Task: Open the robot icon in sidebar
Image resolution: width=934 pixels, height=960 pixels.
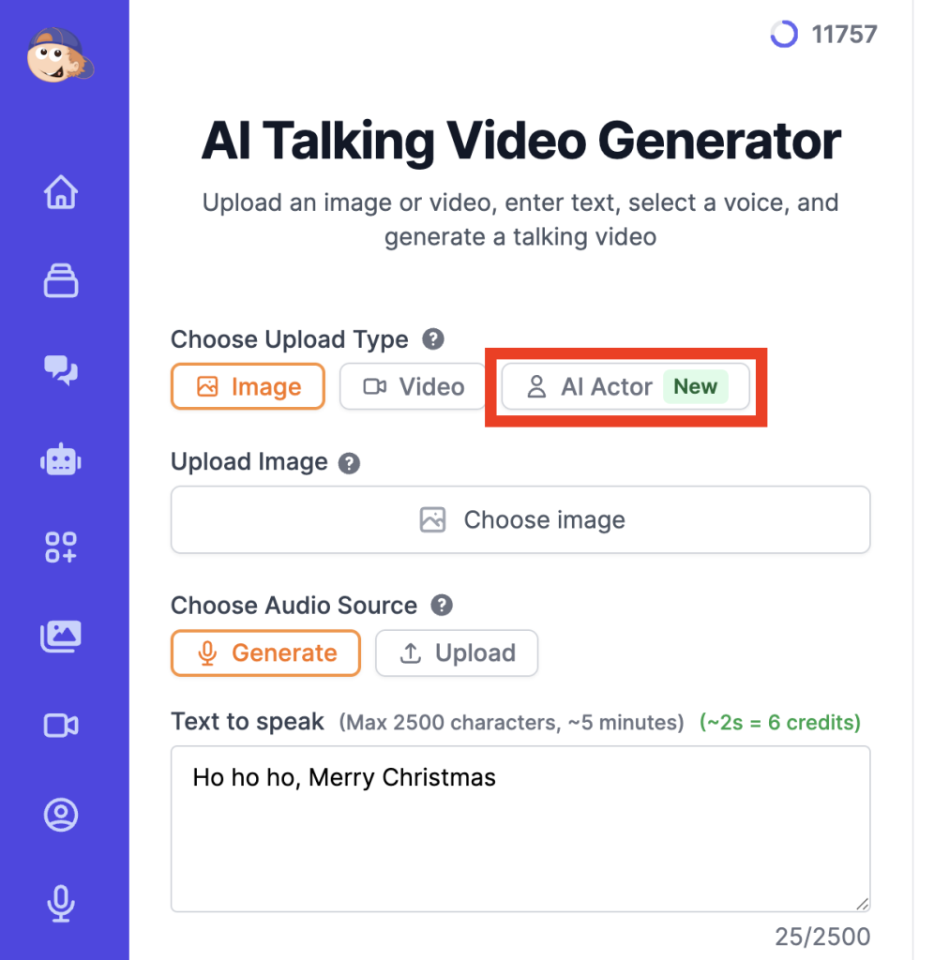Action: [x=62, y=460]
